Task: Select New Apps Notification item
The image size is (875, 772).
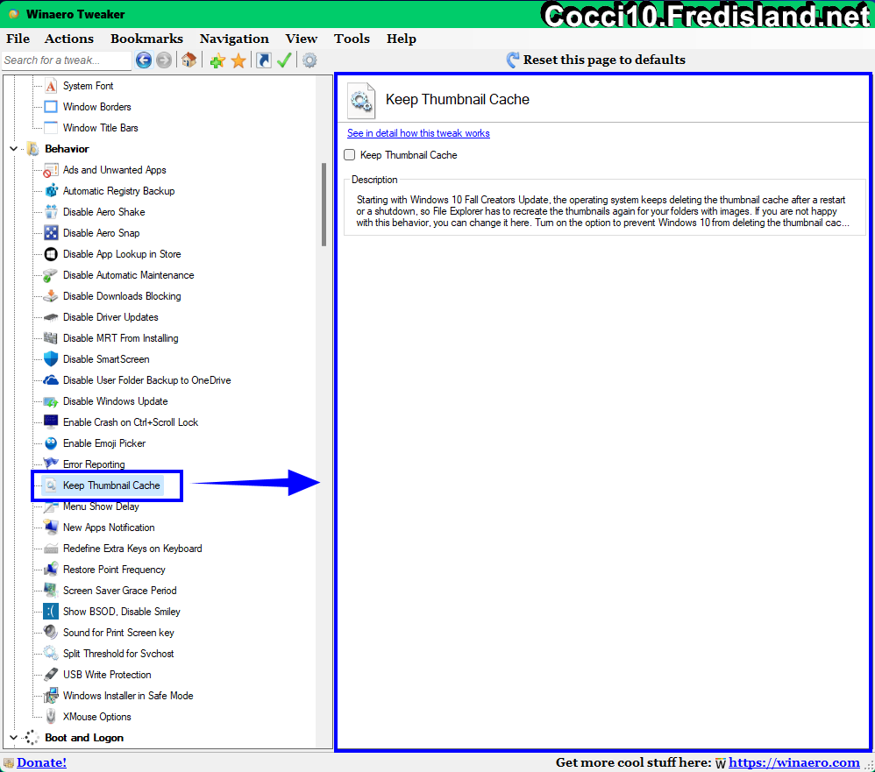Action: 109,528
